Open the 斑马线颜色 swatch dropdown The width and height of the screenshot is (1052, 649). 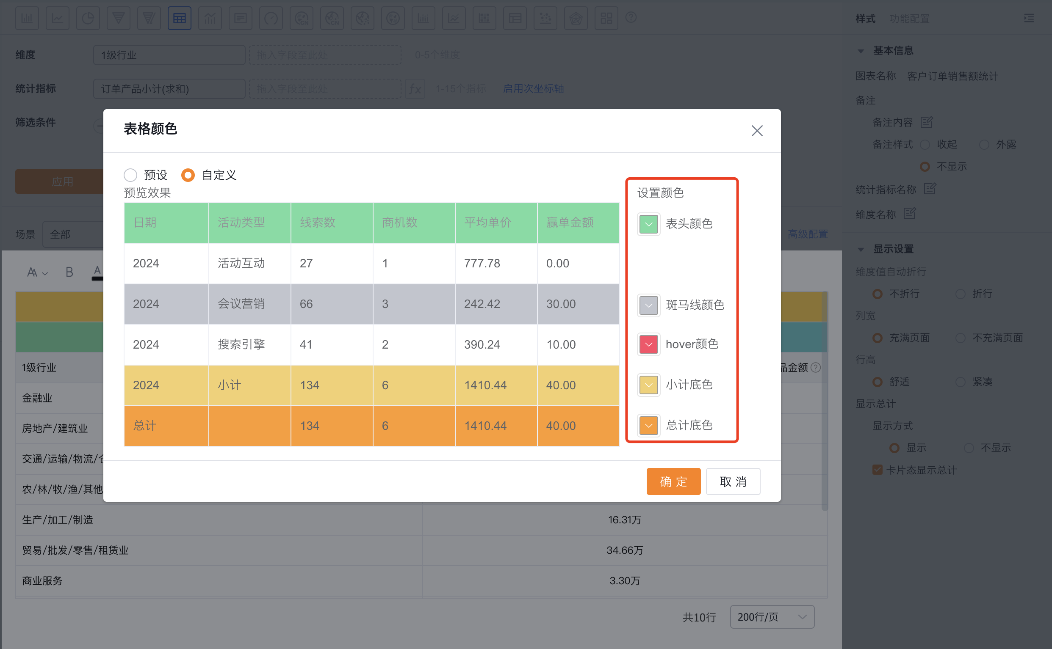pyautogui.click(x=648, y=305)
